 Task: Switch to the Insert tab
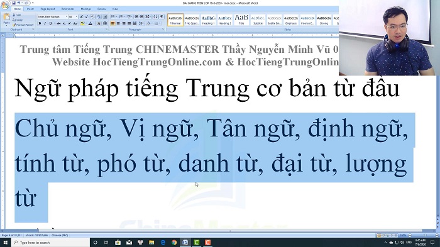coord(30,9)
